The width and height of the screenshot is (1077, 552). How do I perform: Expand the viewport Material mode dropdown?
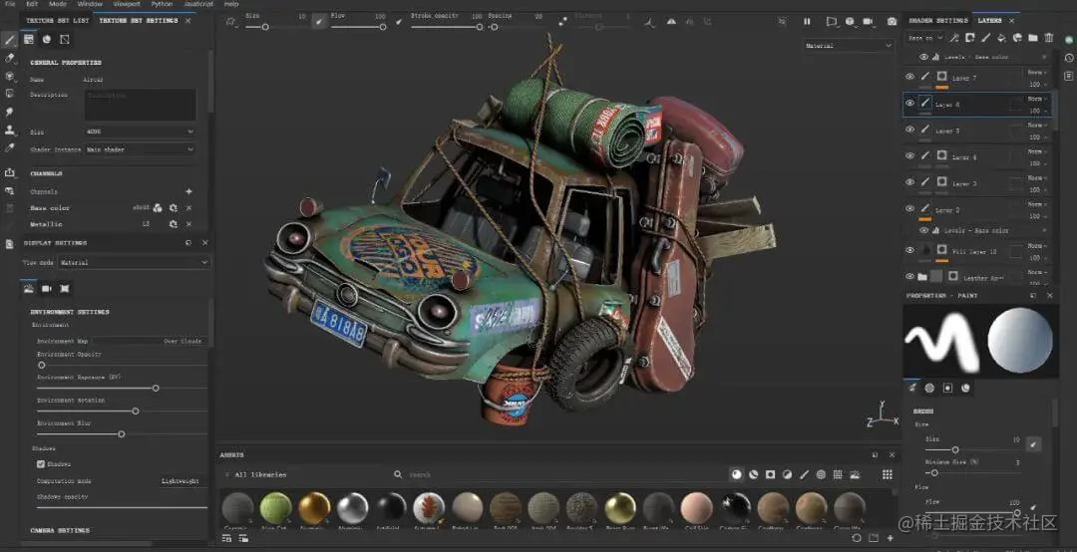click(x=849, y=46)
